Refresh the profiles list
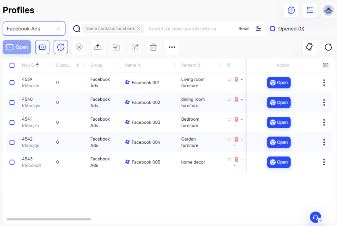Screen dimensions: 337x226 [328, 47]
